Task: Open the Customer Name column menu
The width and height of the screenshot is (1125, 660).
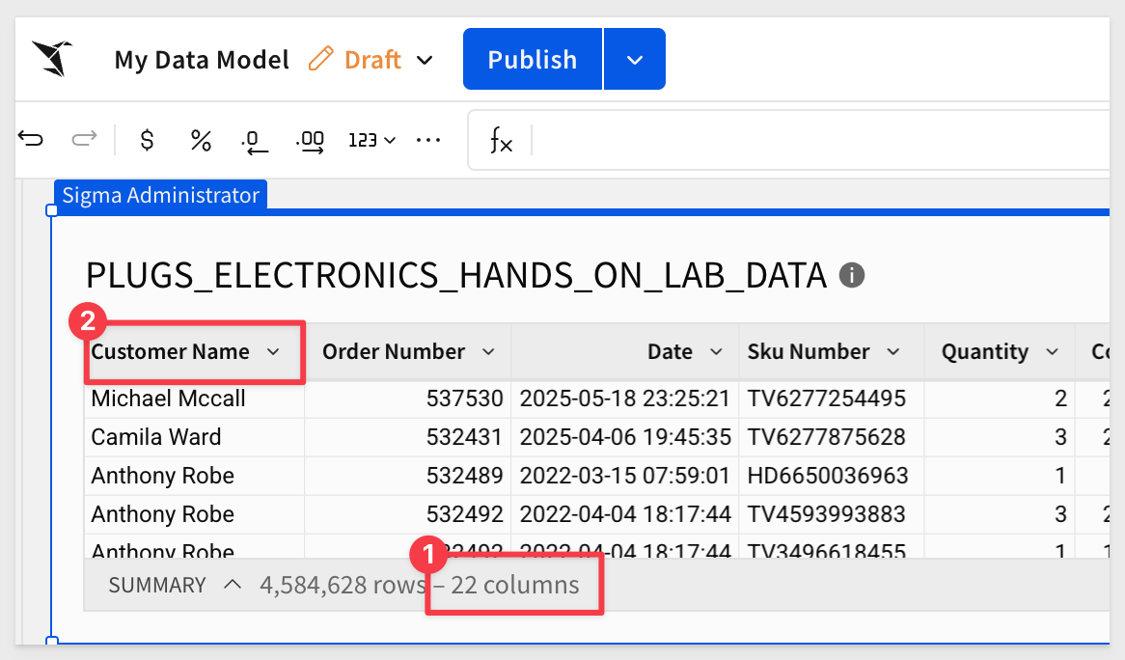Action: click(x=273, y=351)
